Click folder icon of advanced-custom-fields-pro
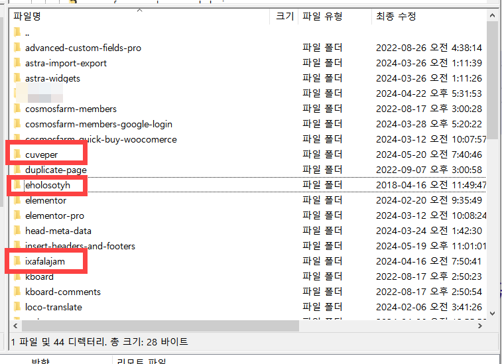The height and width of the screenshot is (364, 502). point(17,48)
